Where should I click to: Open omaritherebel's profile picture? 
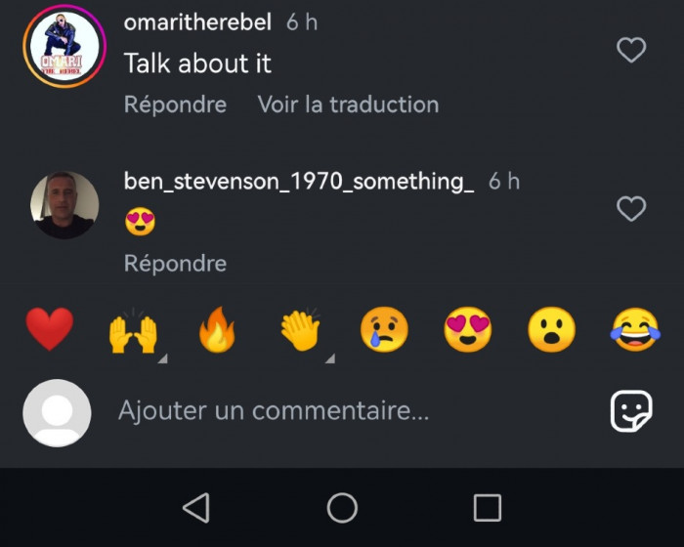pos(64,47)
